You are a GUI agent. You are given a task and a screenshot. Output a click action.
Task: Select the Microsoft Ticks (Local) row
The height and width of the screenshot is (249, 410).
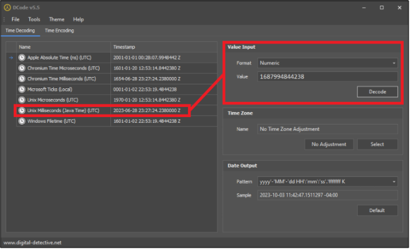pos(117,89)
